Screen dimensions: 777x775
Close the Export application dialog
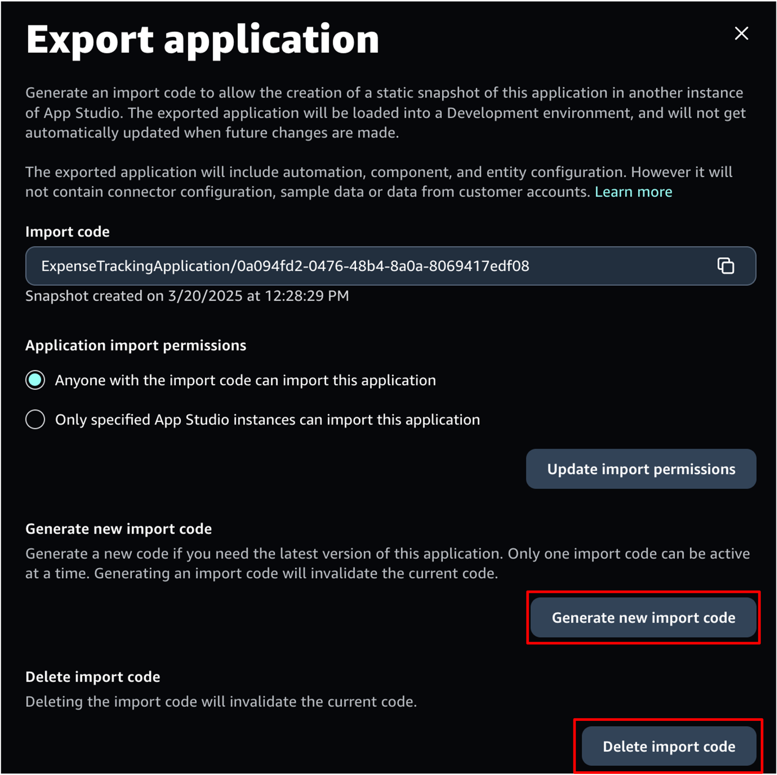[x=741, y=34]
